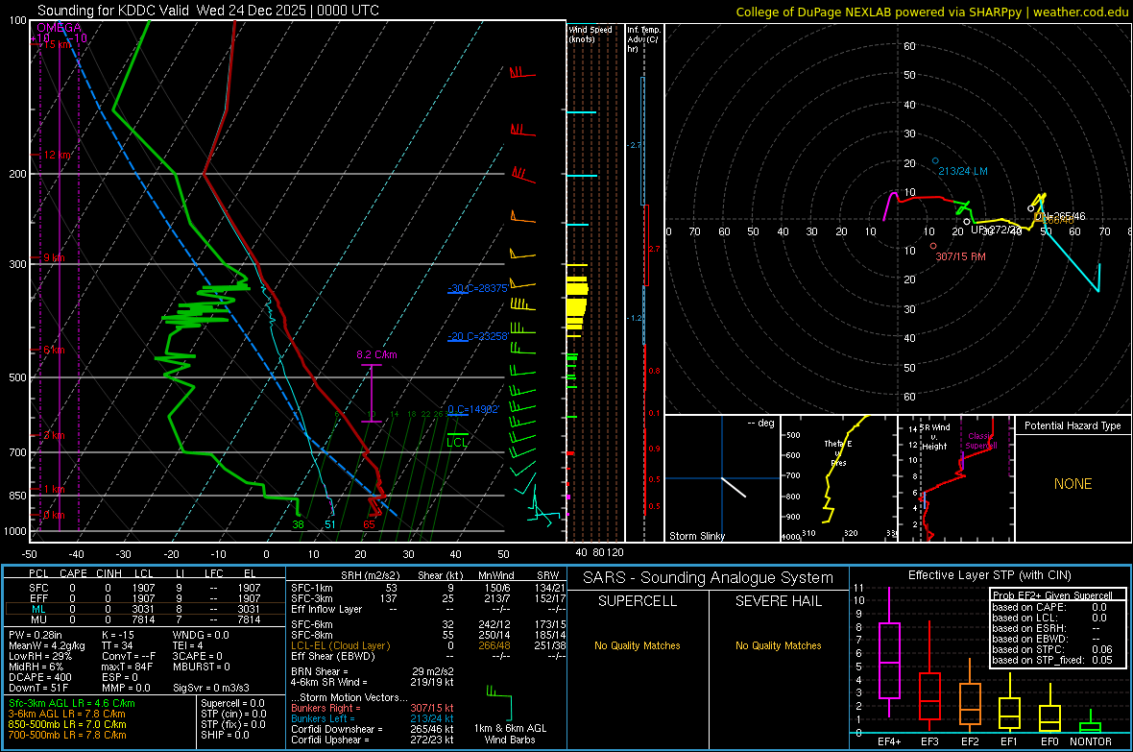Select '3-6km AGL LR = 7.8 C/km'
1133x752 pixels.
point(66,714)
